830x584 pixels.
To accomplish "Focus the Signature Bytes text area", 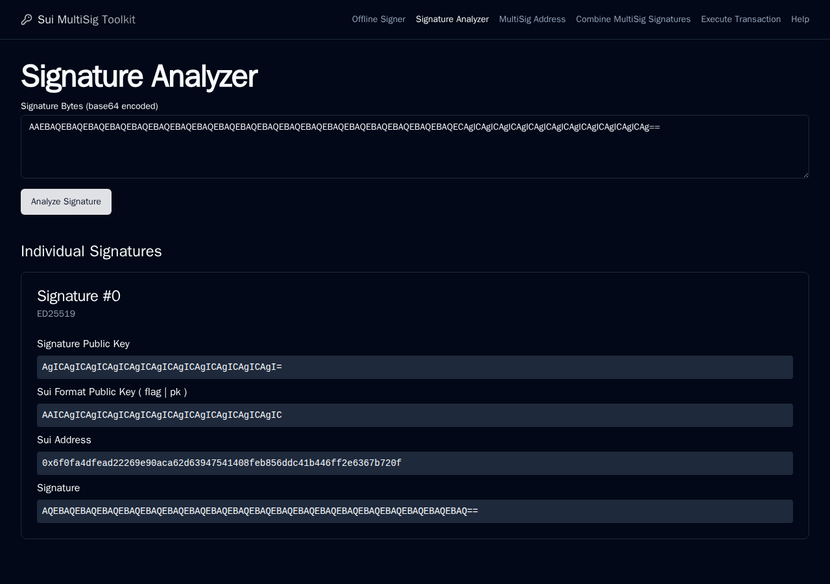I will click(x=415, y=147).
